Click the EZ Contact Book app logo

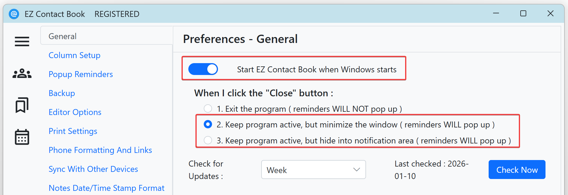coord(14,14)
